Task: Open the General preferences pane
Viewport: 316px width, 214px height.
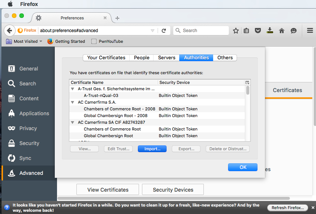Action: click(28, 69)
